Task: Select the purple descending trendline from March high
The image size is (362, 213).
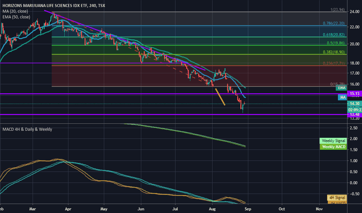Action: [125, 40]
